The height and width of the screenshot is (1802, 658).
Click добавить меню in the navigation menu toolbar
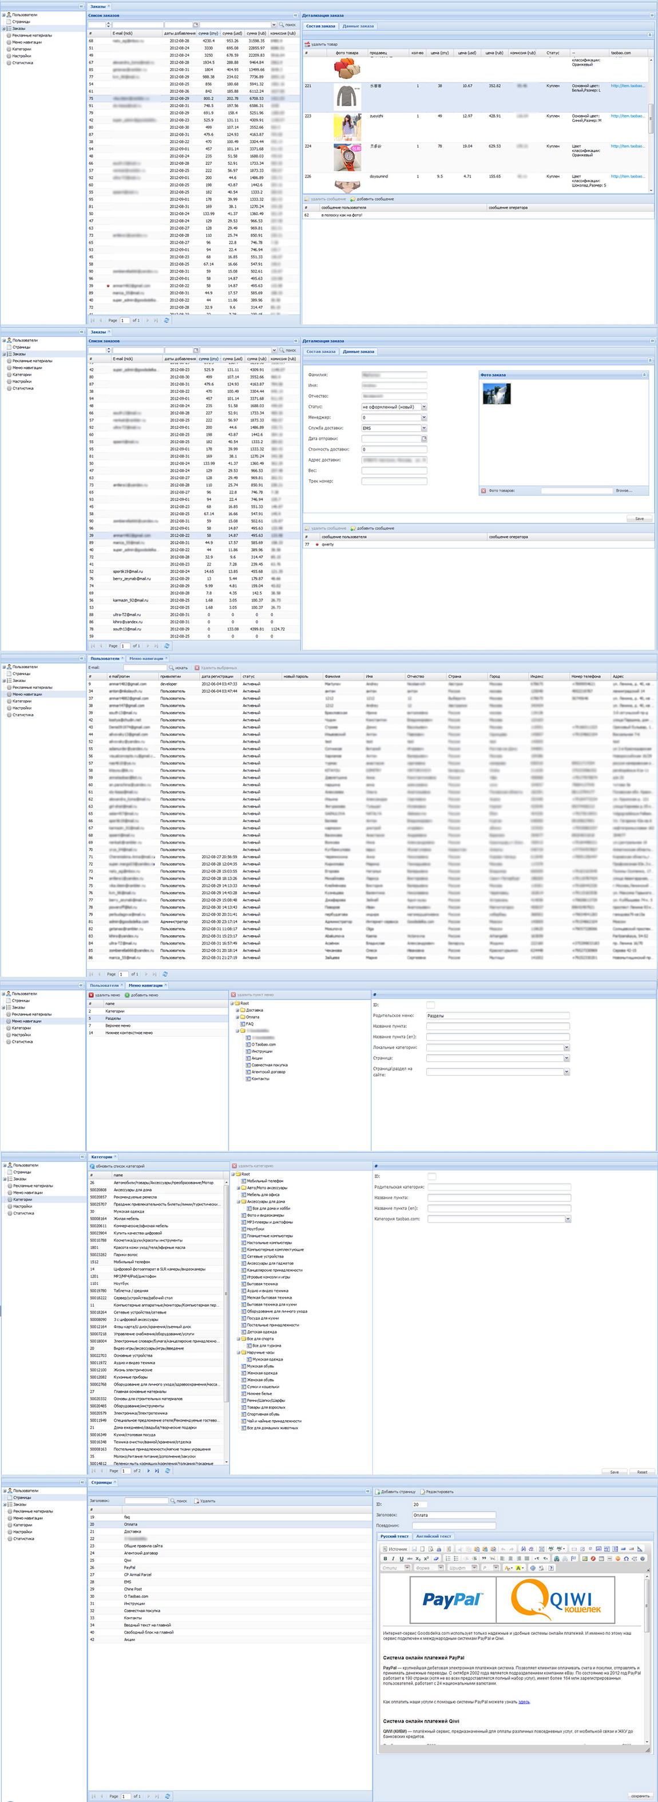click(x=142, y=995)
